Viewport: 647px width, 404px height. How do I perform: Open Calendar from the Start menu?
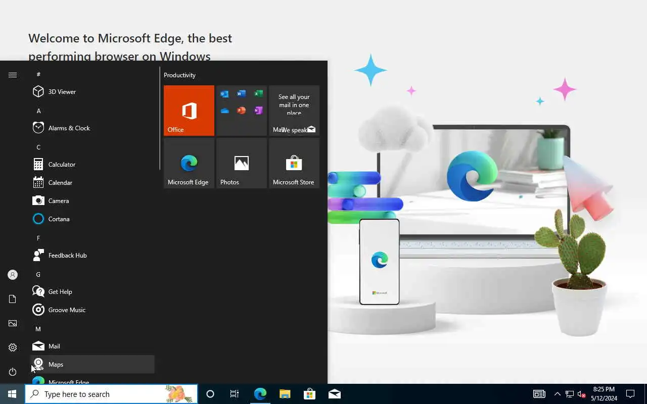[92, 182]
